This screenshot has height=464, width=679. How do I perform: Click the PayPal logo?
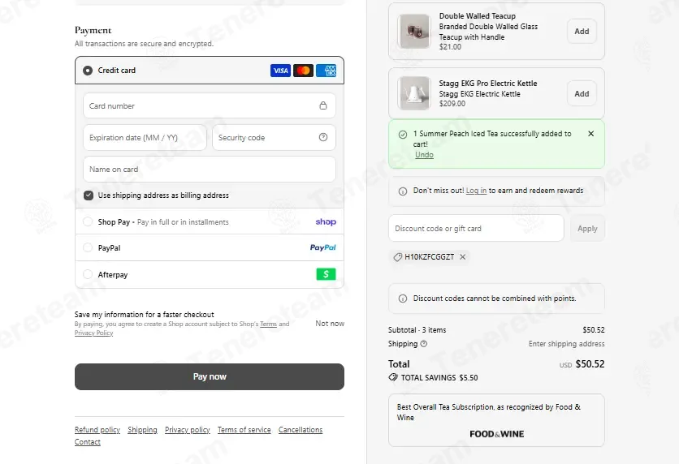tap(323, 247)
